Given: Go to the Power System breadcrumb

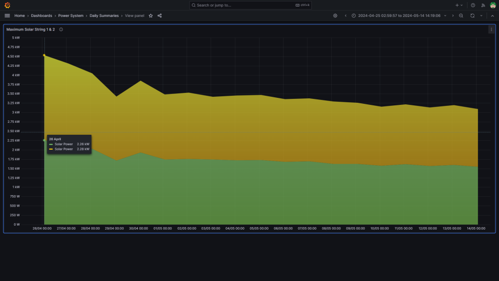Looking at the screenshot, I should point(71,15).
